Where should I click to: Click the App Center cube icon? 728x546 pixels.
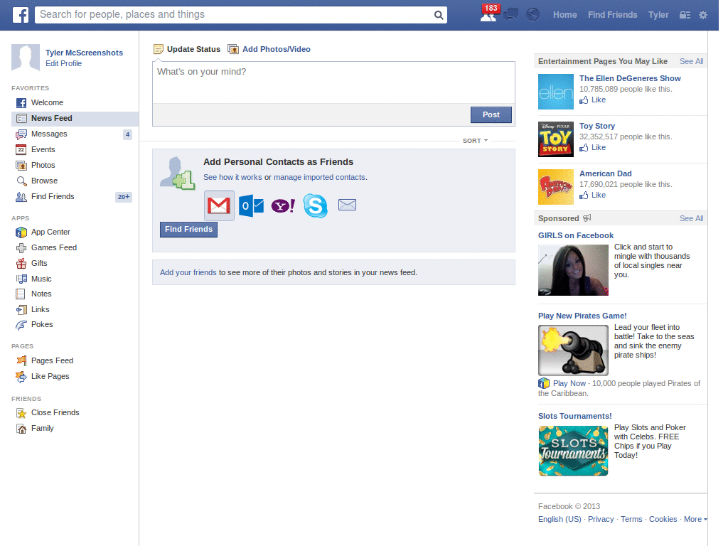coord(21,232)
